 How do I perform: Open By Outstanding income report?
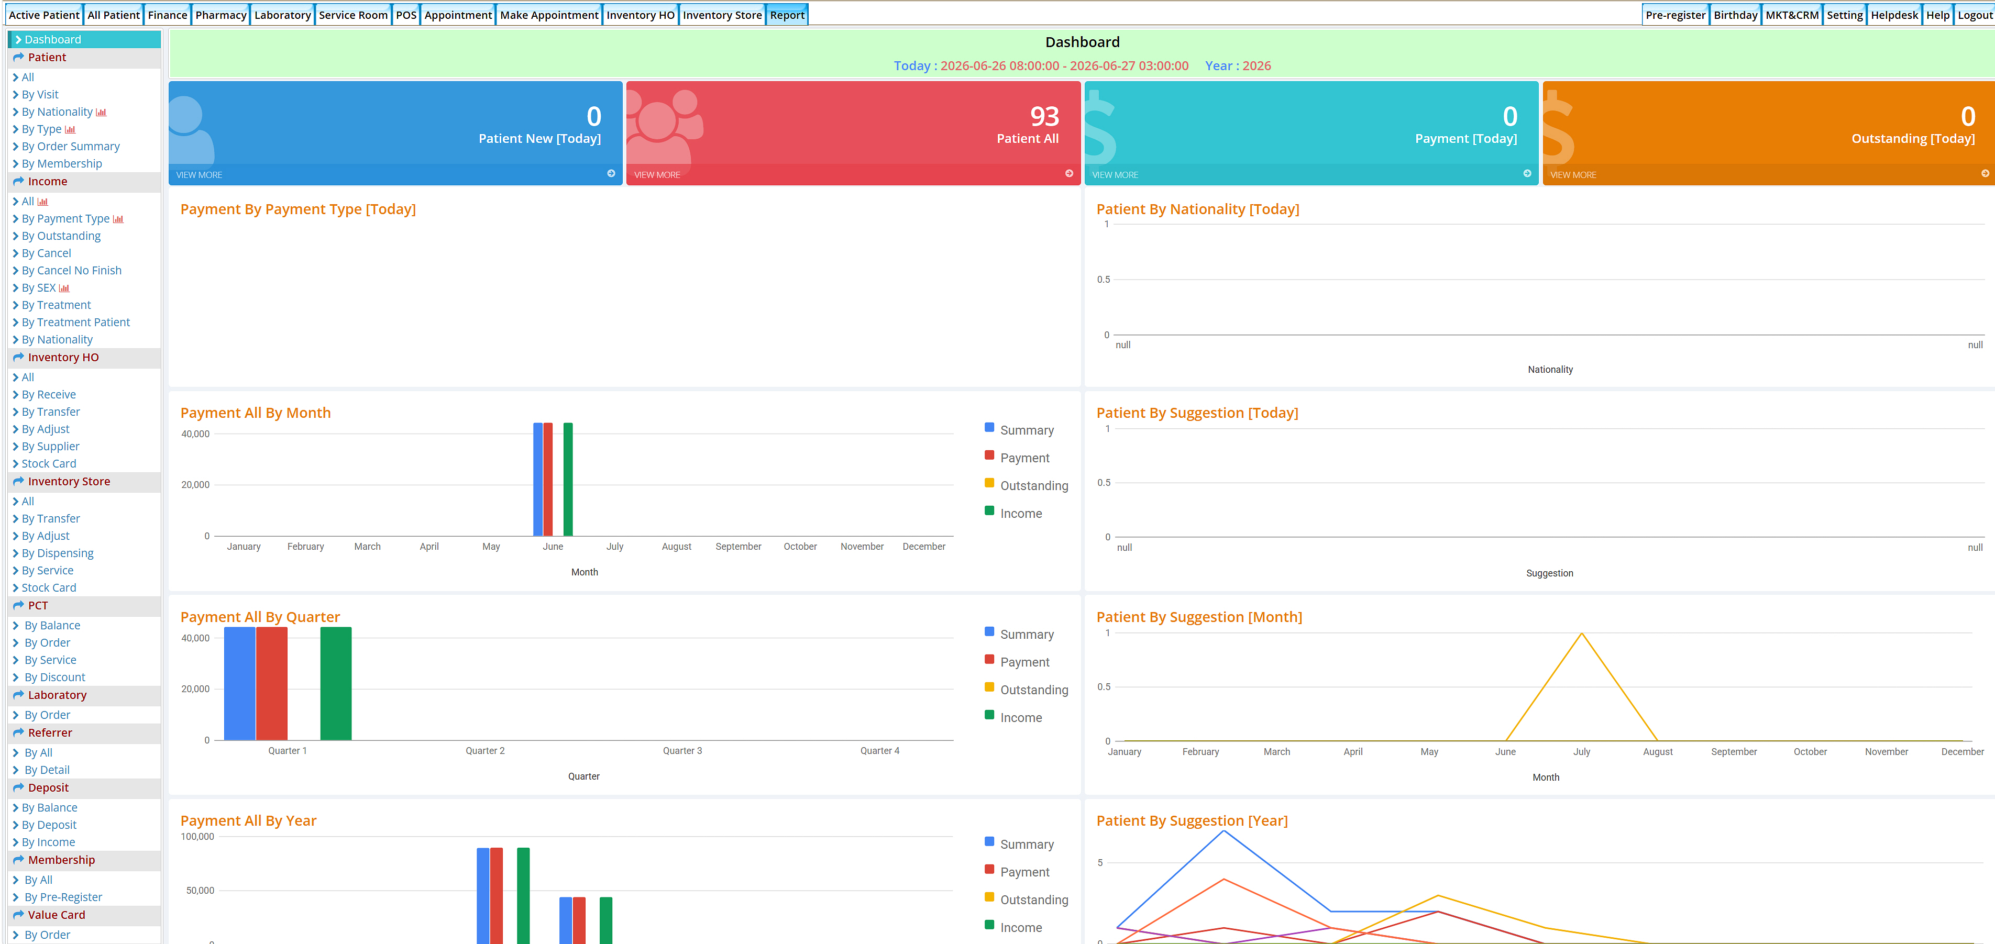pyautogui.click(x=61, y=236)
